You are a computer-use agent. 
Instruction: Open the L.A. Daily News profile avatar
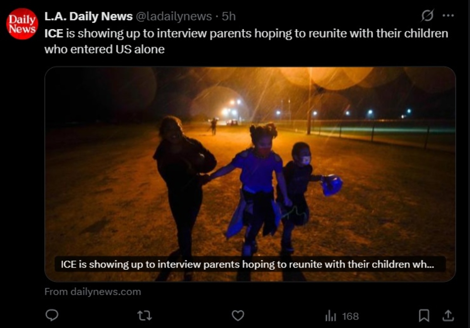(22, 24)
